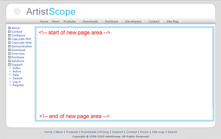Expand the Download node plus box
221x139 pixels.
(9, 50)
